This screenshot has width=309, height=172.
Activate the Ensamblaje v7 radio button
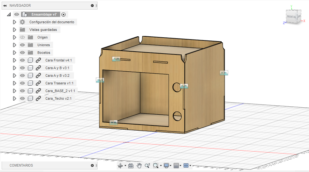64,14
